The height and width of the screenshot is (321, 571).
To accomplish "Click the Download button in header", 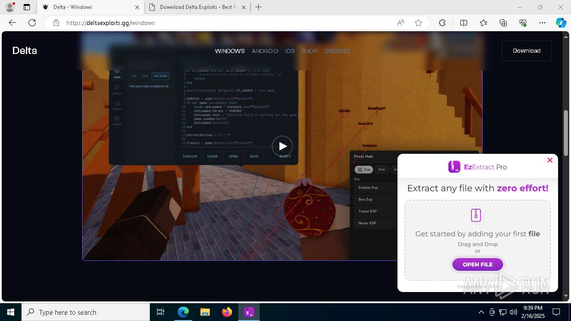I will click(527, 51).
